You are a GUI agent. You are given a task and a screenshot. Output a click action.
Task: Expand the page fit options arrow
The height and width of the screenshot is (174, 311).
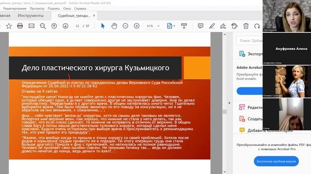click(174, 26)
